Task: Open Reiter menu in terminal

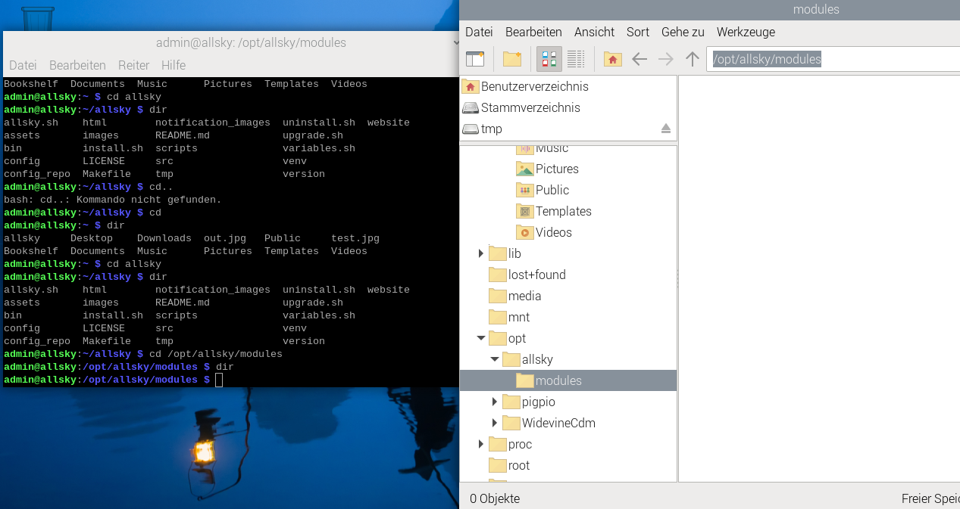Action: tap(133, 65)
